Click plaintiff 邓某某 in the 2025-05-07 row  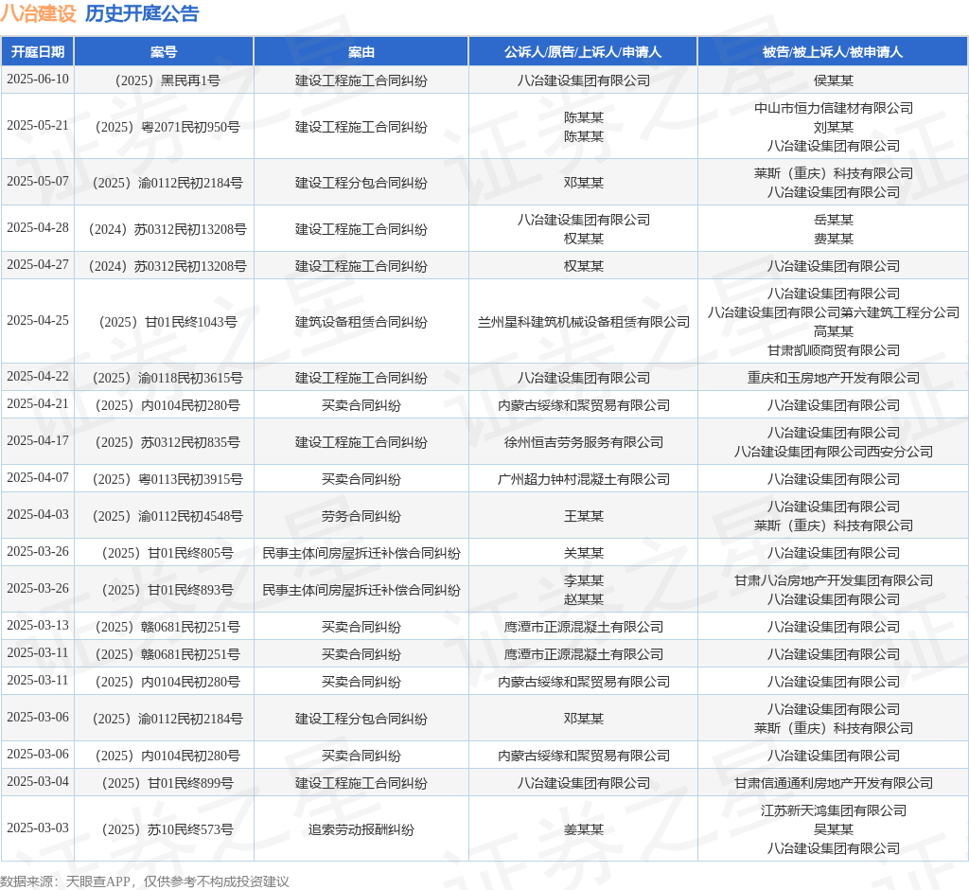tap(583, 183)
